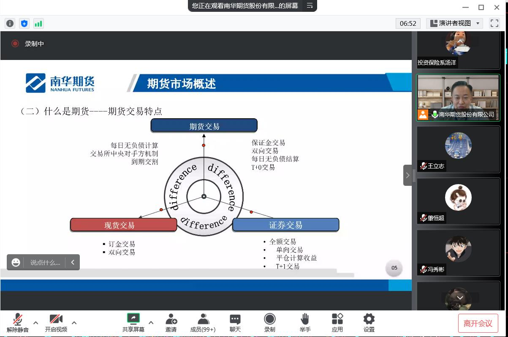Expand video options arrow beside 开启视频

pos(74,323)
